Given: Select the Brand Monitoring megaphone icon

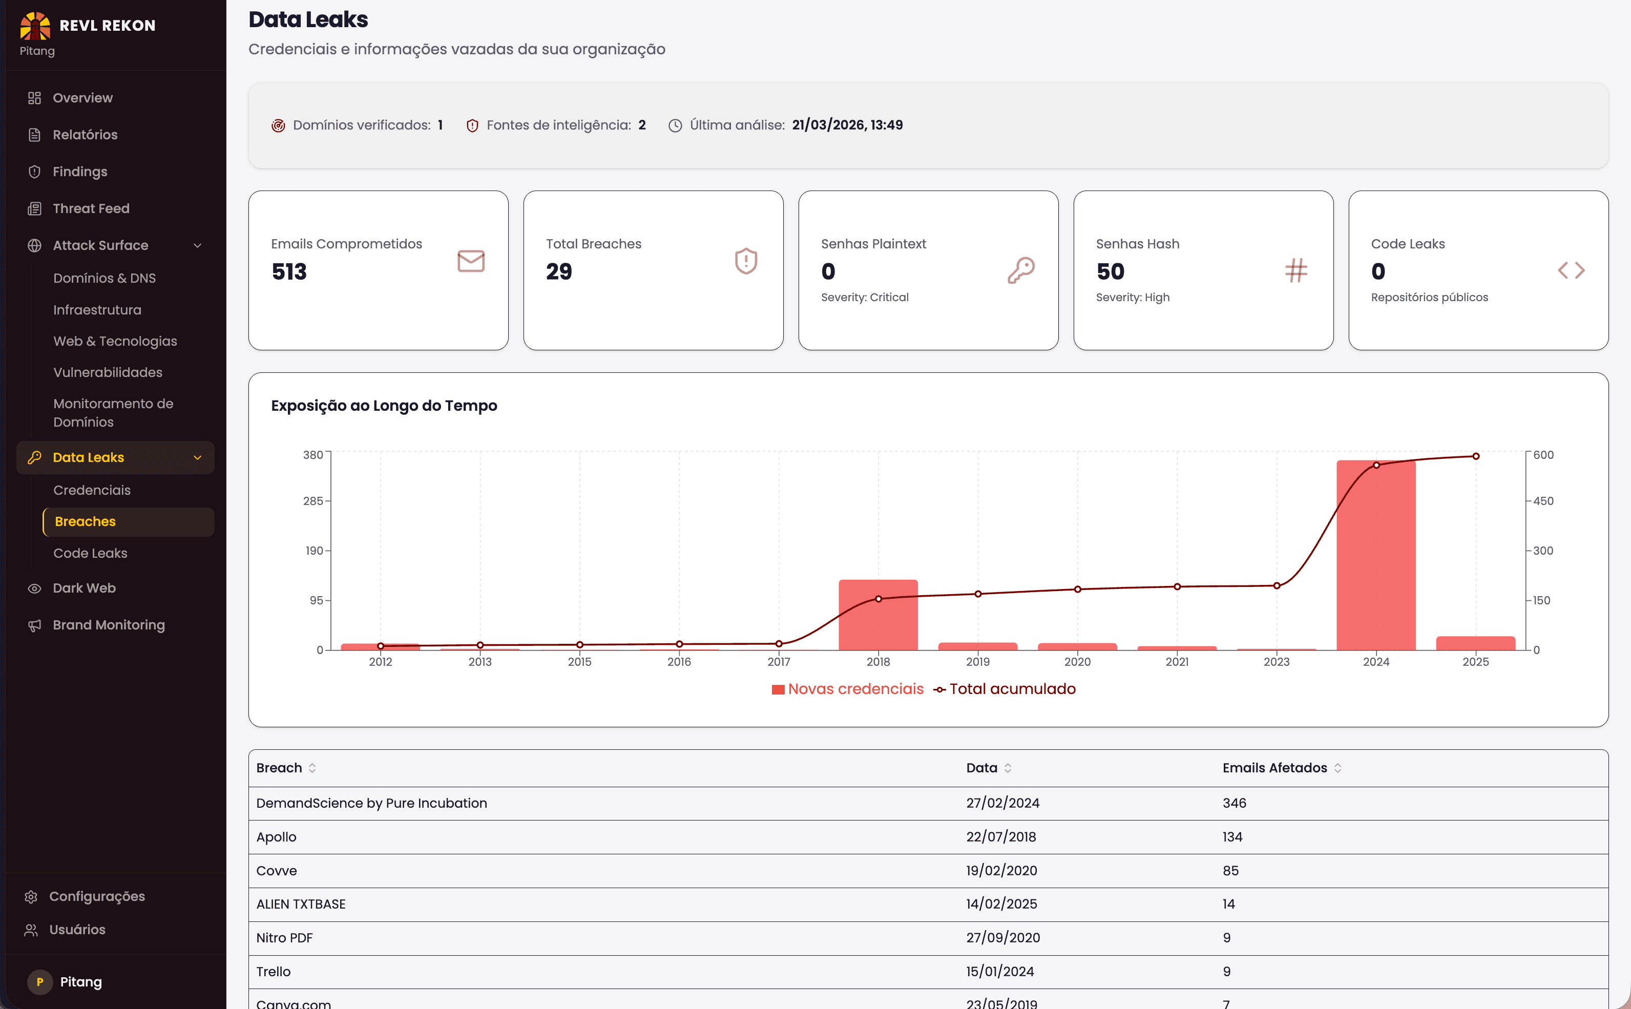Looking at the screenshot, I should (x=35, y=625).
